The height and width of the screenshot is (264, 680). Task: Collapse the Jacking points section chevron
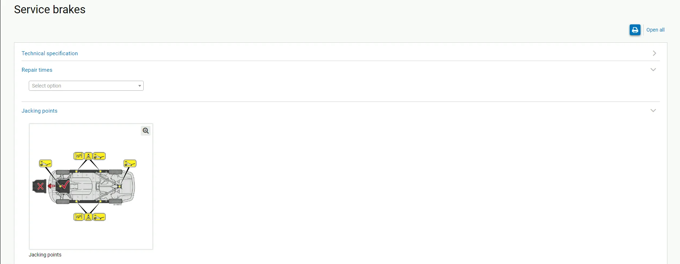(x=653, y=110)
